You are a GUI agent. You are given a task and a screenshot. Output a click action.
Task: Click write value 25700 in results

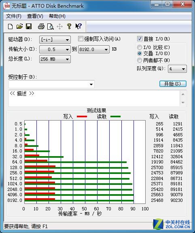[157, 167]
